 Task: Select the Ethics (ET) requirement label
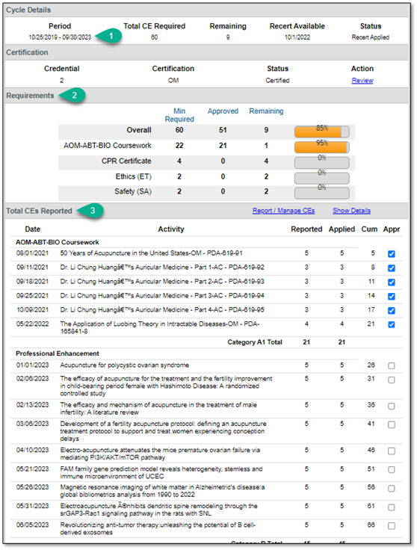pos(134,176)
